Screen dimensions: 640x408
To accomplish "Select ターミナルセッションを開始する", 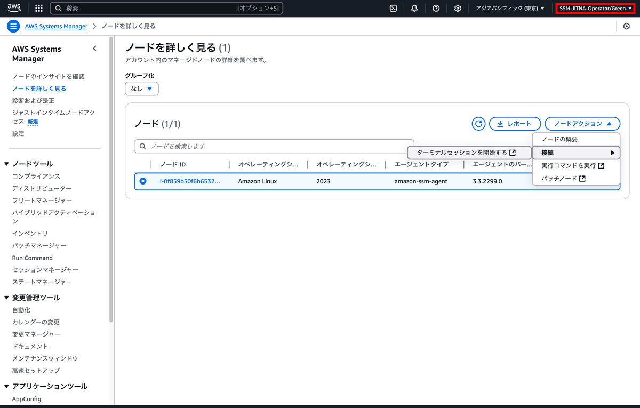I will point(469,153).
